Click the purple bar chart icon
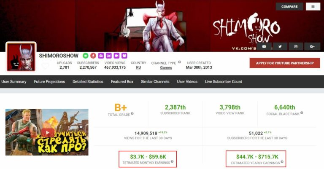324x169 pixels. [x=109, y=56]
